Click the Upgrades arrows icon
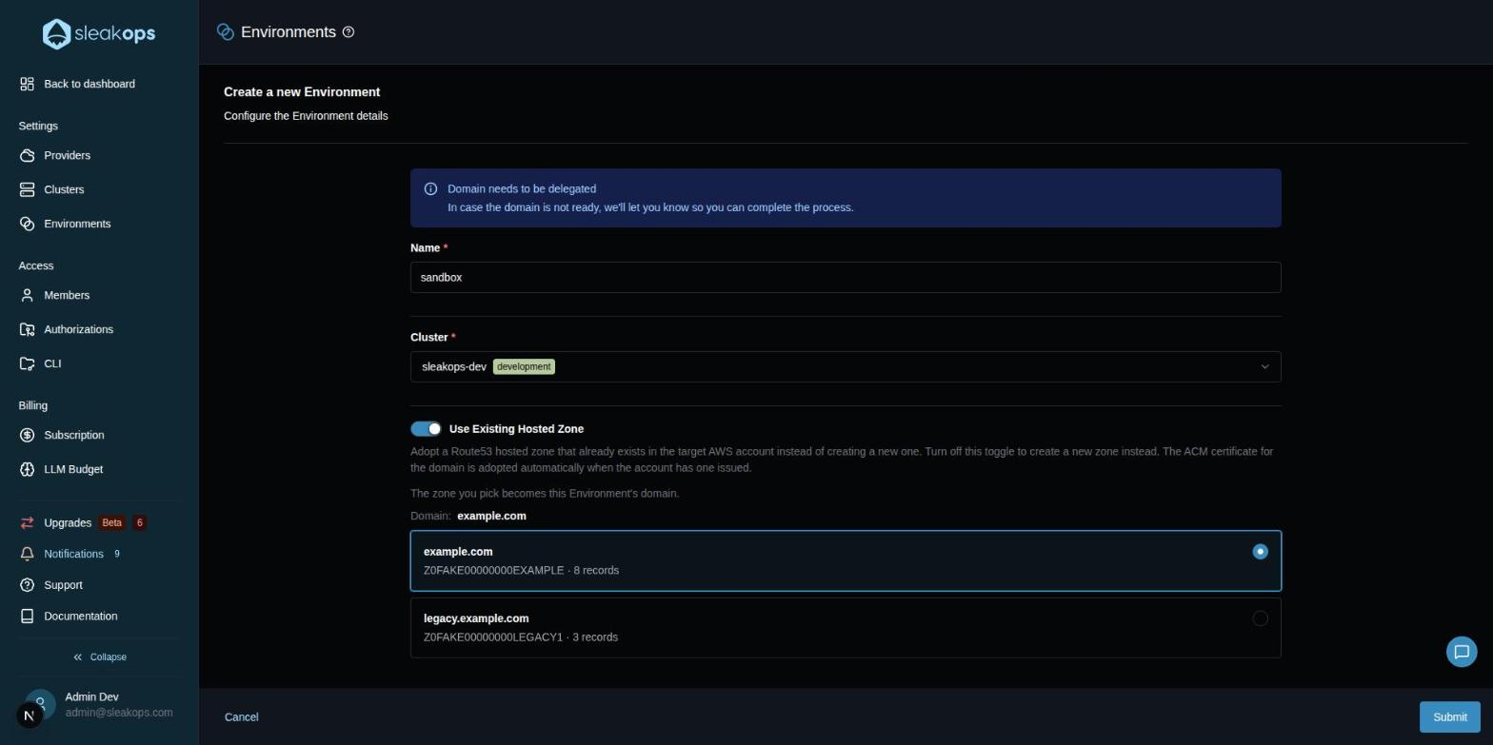Viewport: 1493px width, 745px height. pos(27,523)
